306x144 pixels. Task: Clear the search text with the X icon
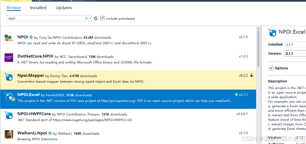86,18
